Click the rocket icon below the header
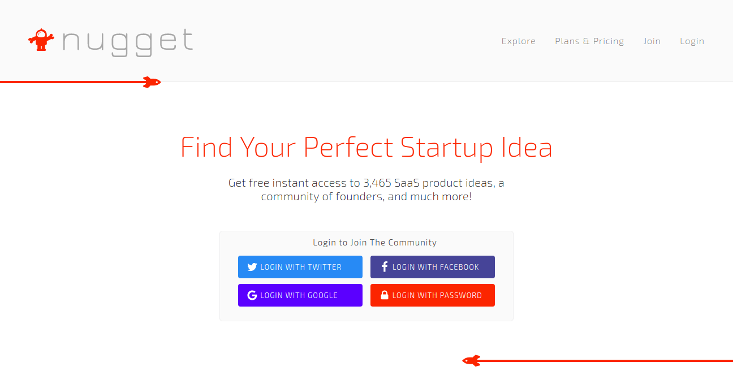Viewport: 733px width, 375px height. (152, 83)
